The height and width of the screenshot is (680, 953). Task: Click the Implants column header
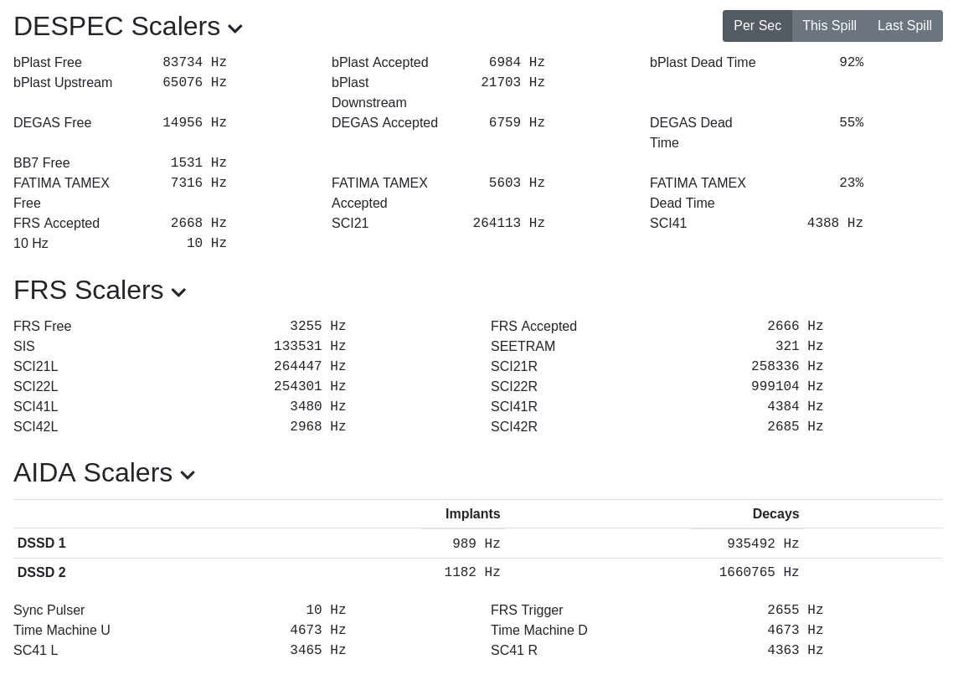(x=472, y=514)
